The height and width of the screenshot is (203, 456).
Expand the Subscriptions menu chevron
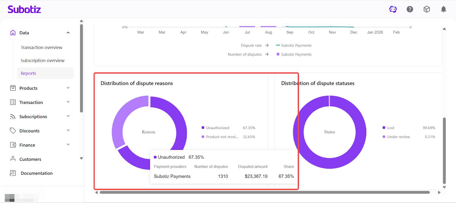pyautogui.click(x=68, y=116)
